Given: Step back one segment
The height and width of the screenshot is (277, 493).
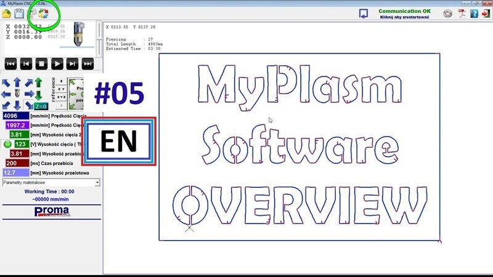Looking at the screenshot, I should tap(26, 64).
